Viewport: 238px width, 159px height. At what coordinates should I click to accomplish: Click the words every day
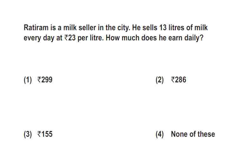(x=39, y=38)
